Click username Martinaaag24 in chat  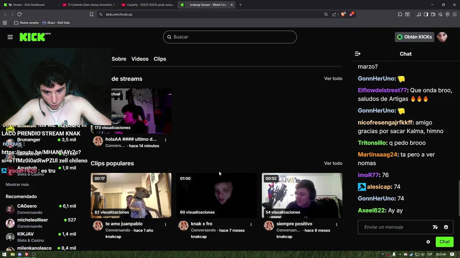pos(378,154)
